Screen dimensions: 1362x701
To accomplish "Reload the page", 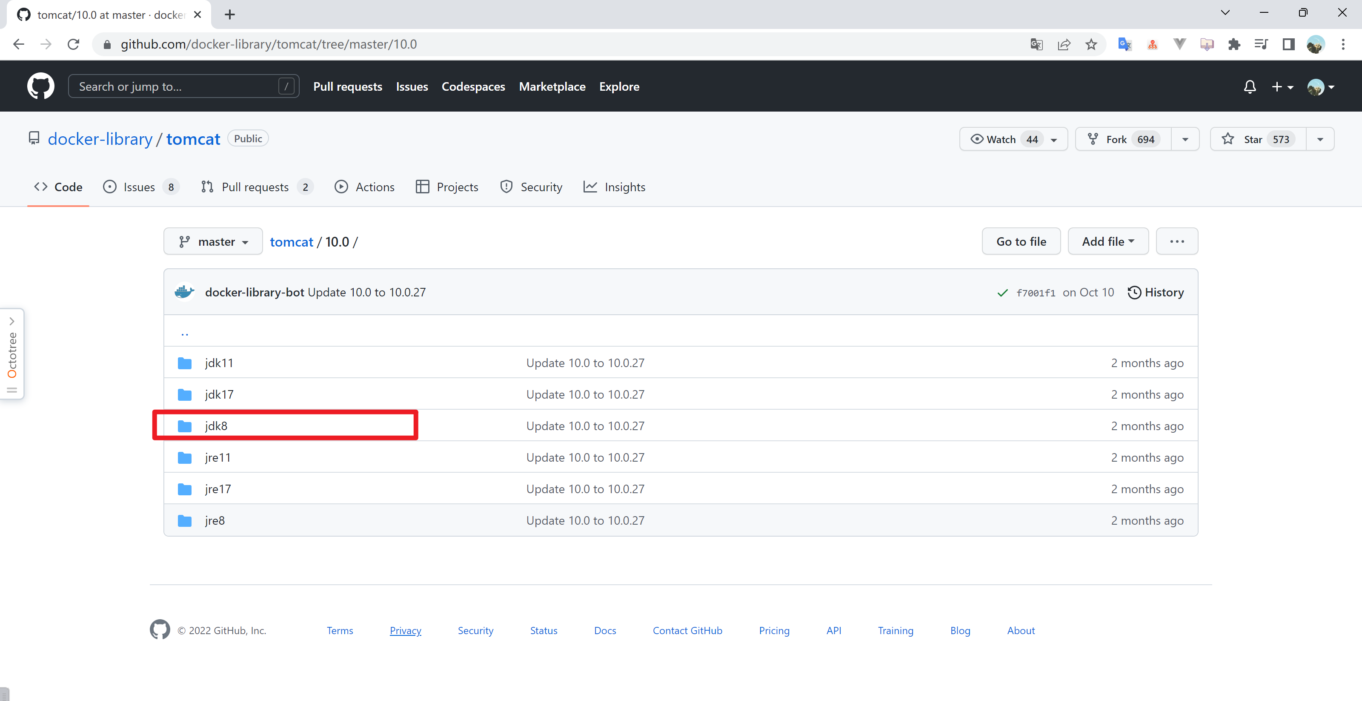I will coord(74,44).
